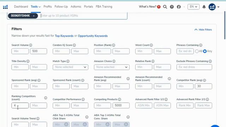Open the Profits menu item
Viewport: 226px width, 127px height.
tap(48, 7)
